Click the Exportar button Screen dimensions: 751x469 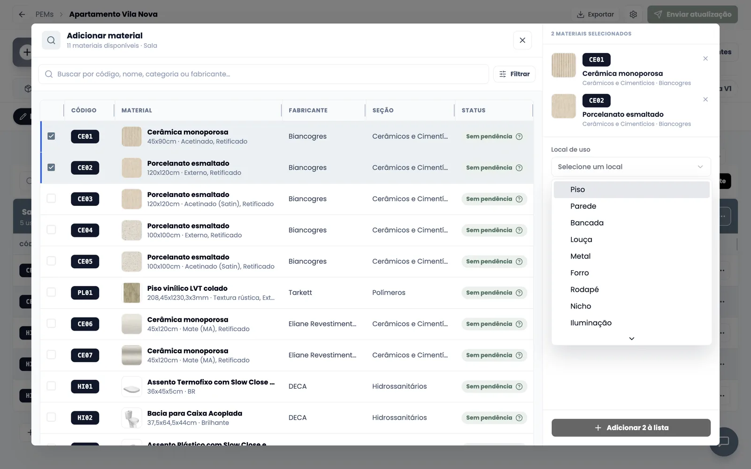595,15
